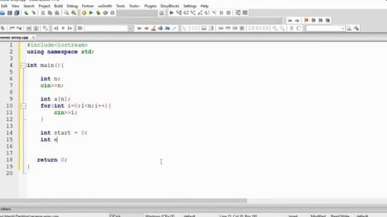Viewport: 387px width, 217px height.
Task: Click the 'int a[n];' code line
Action: click(55, 99)
